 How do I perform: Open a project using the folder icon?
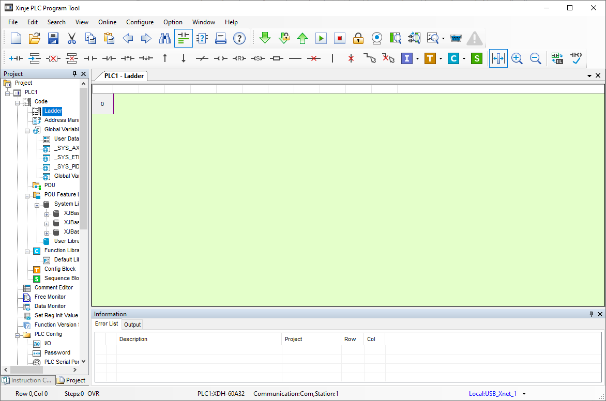35,38
